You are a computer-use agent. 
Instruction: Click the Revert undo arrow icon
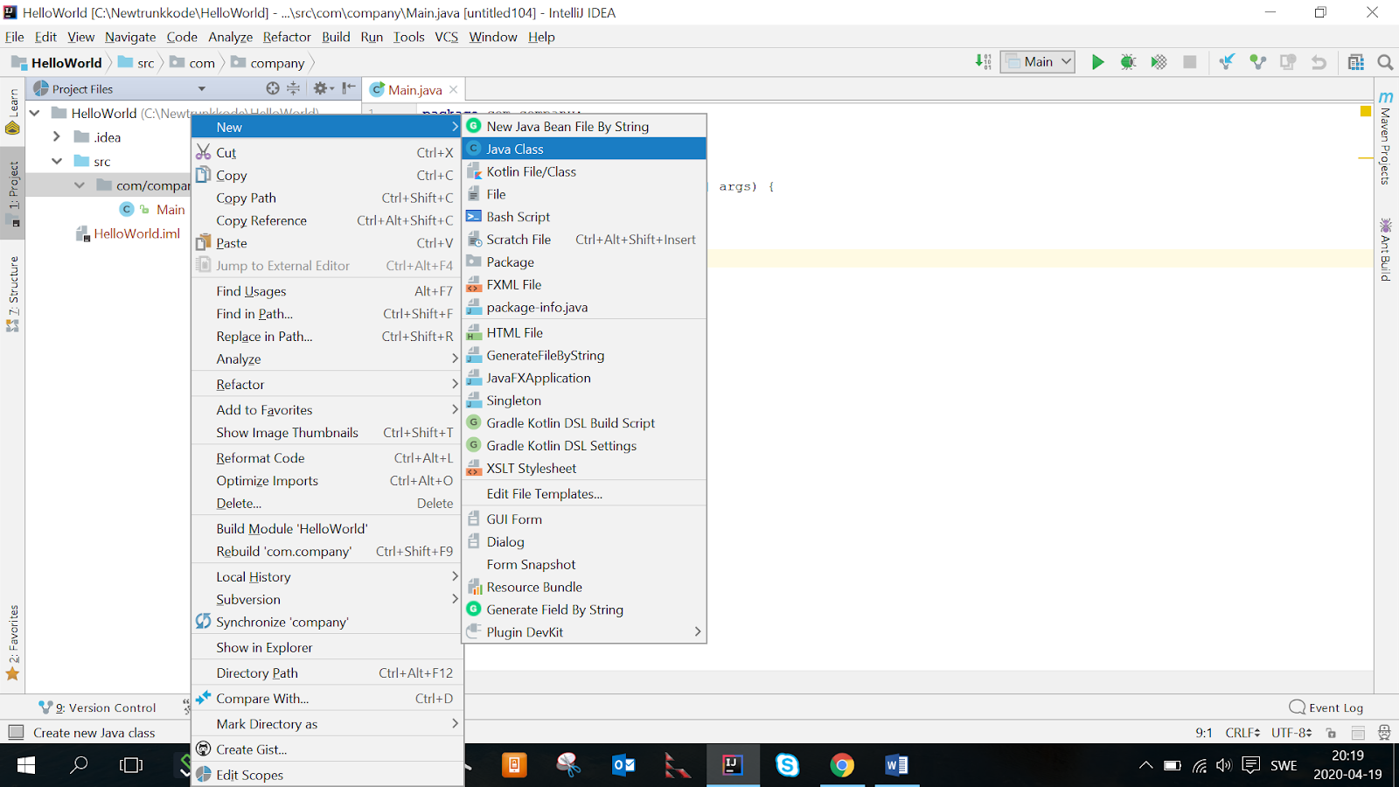pos(1319,62)
